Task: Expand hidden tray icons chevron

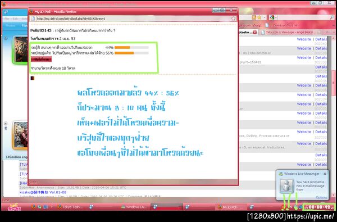Action: pos(291,207)
